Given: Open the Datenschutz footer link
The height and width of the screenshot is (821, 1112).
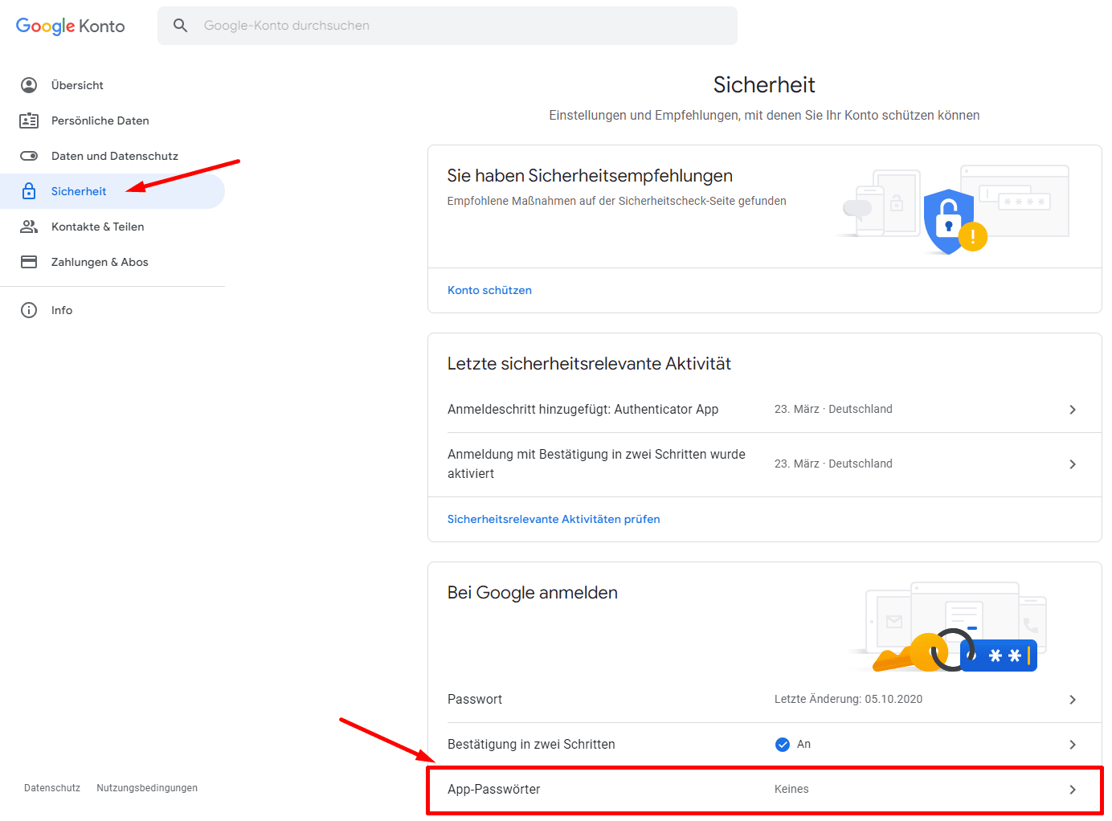Looking at the screenshot, I should (x=52, y=788).
